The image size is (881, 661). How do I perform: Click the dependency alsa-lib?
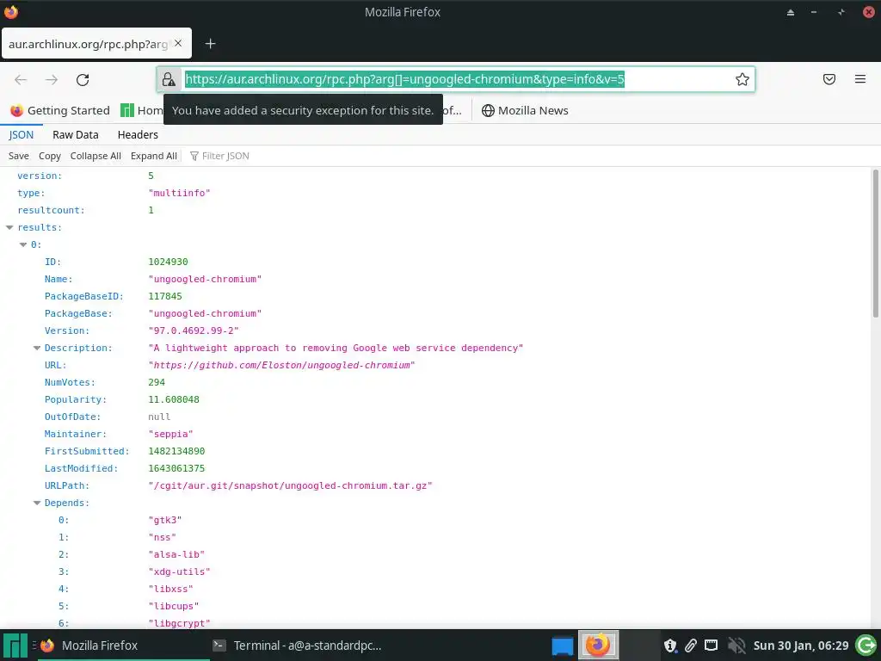(x=176, y=554)
